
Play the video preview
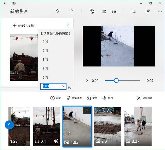(87, 80)
